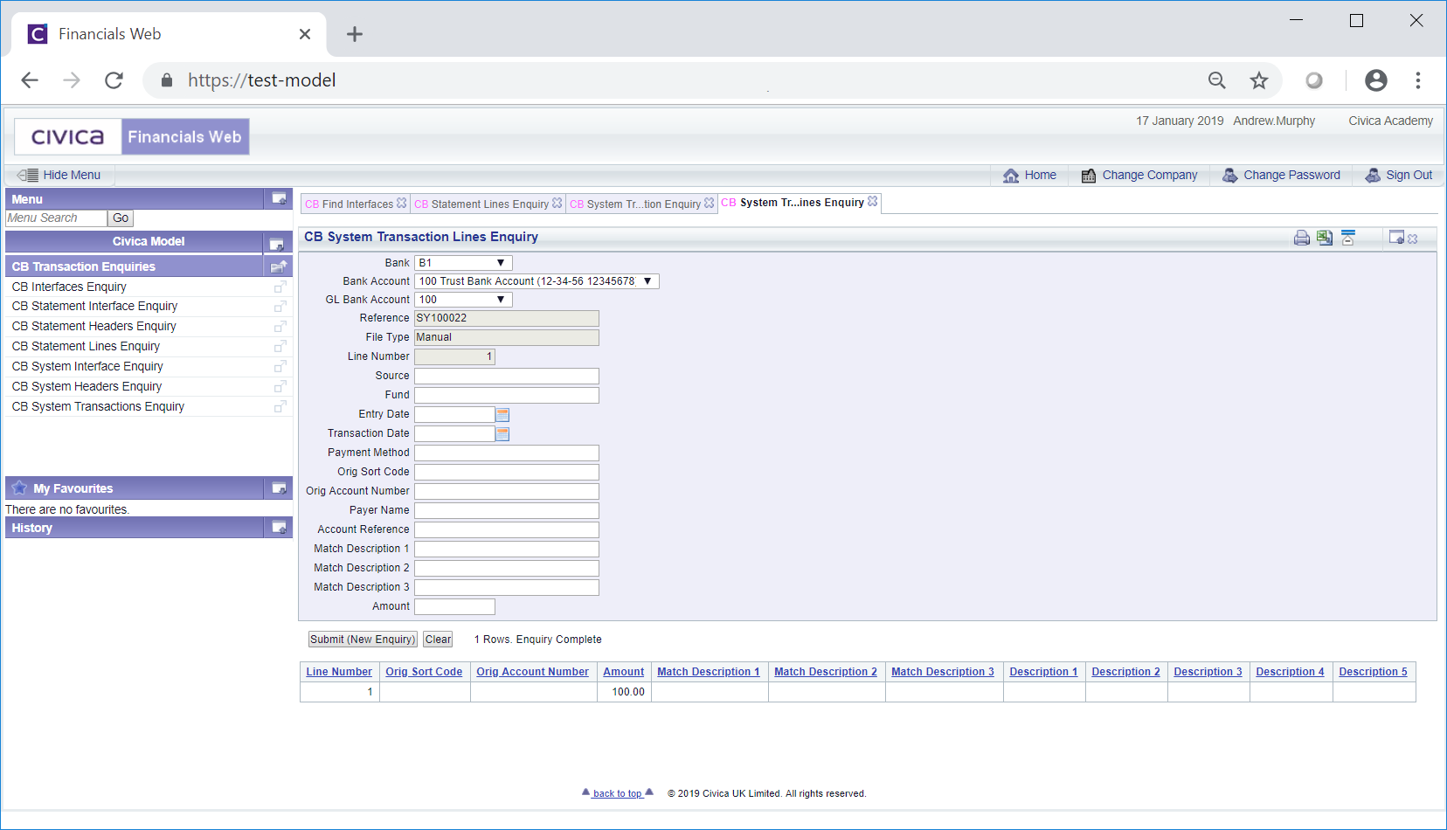Close the CB Statement Lines Enquiry tab
Viewport: 1447px width, 830px height.
(x=557, y=203)
